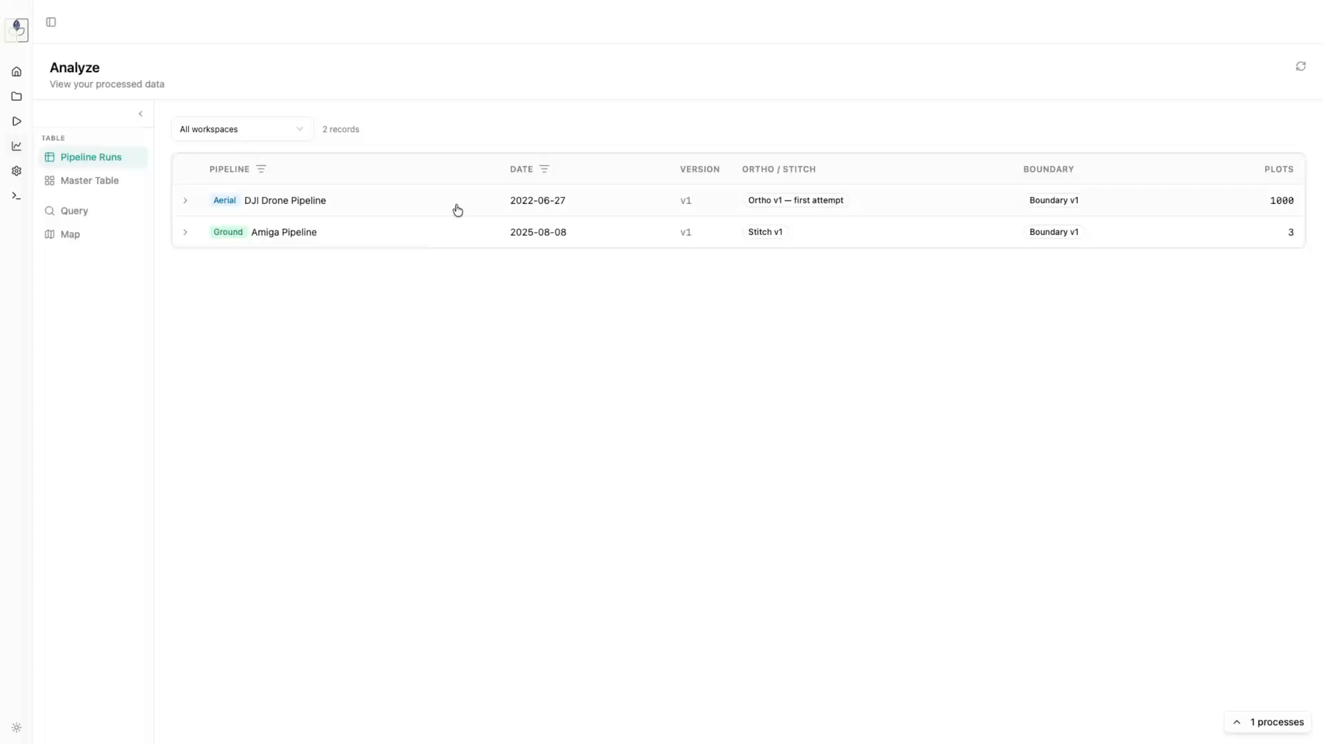Toggle the date filter icon
Viewport: 1323px width, 744px height.
point(545,169)
